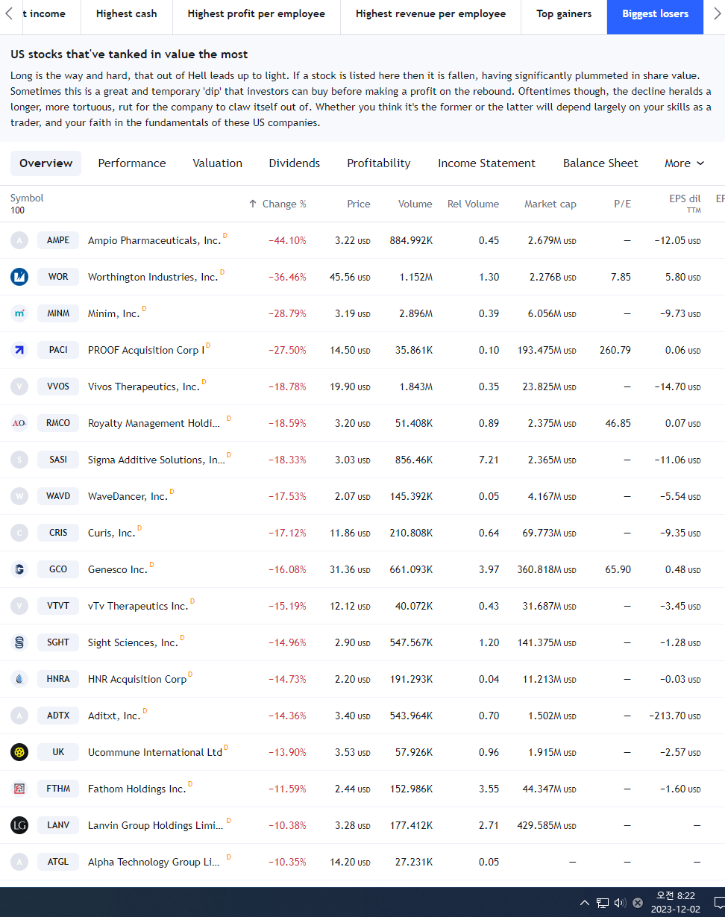Switch to the Top gainers tab
This screenshot has width=725, height=917.
564,14
